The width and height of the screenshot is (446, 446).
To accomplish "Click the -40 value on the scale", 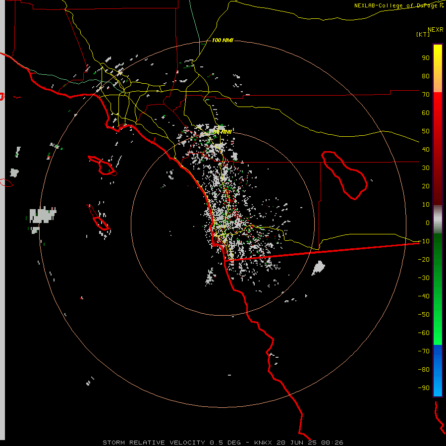I will tap(424, 296).
